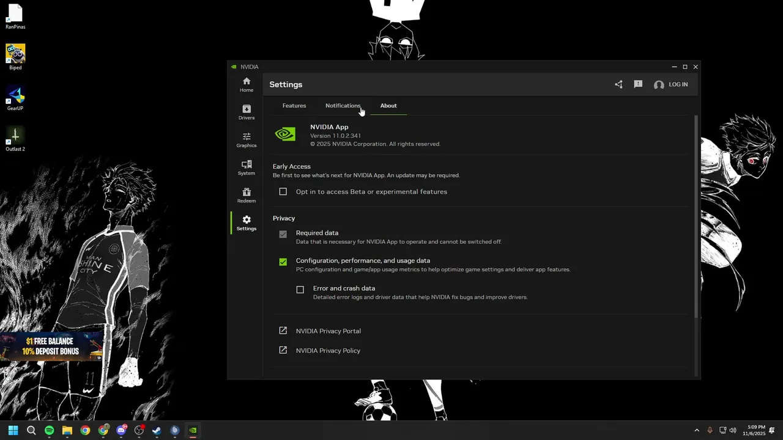
Task: Open the taskbar search
Action: (31, 430)
